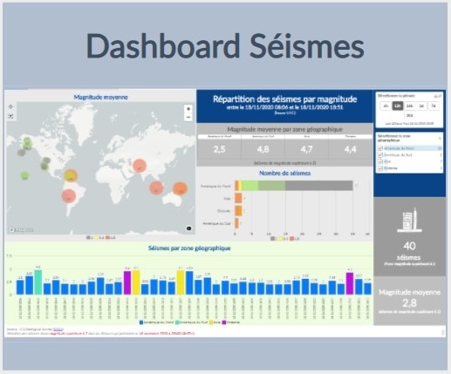
Task: Zoom in on the map with plus button
Action: point(188,109)
